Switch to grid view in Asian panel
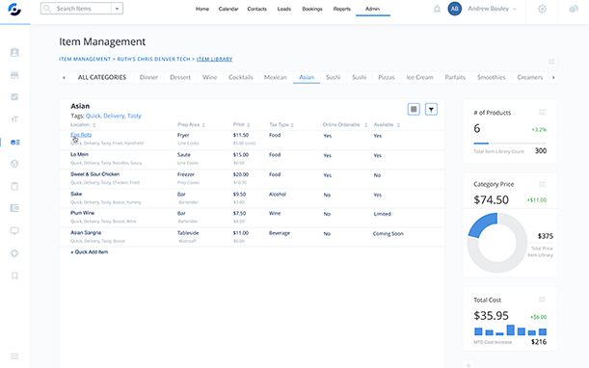 coord(414,109)
